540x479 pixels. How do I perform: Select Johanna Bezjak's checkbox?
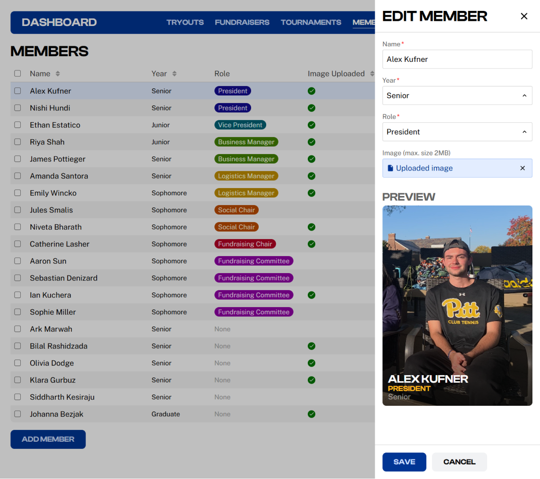(17, 414)
